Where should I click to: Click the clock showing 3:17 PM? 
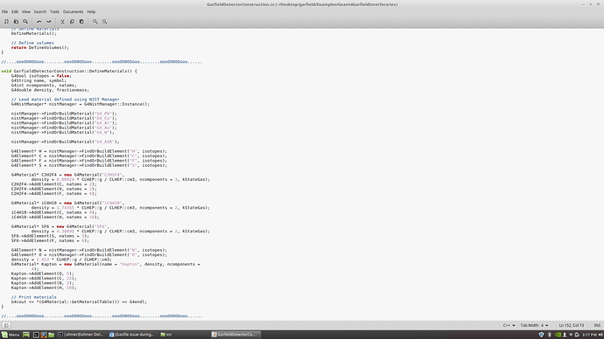(589, 335)
